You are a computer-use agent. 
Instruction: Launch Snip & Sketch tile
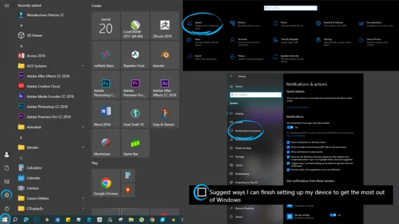[165, 114]
